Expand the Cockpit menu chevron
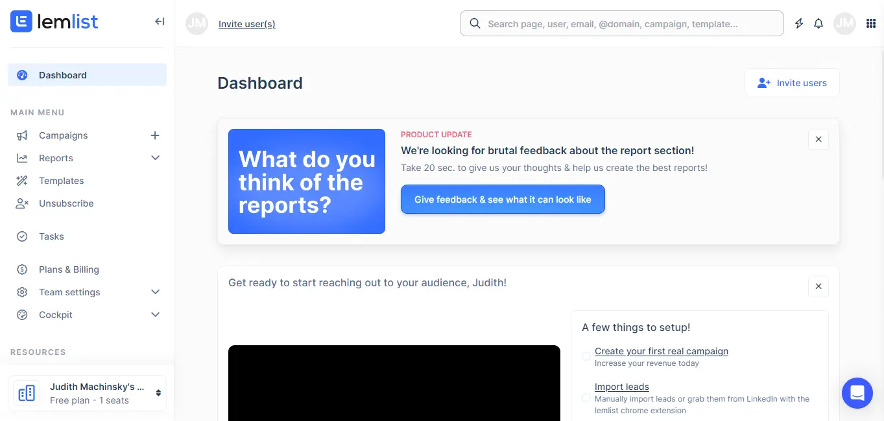 click(x=155, y=315)
